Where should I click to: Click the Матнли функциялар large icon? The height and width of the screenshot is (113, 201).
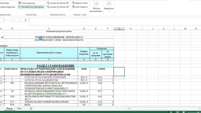[96, 4]
